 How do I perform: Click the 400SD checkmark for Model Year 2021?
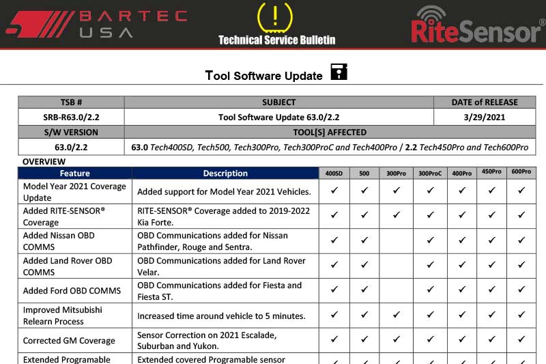click(x=334, y=190)
